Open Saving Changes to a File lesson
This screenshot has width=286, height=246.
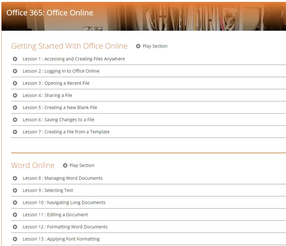[x=58, y=120]
